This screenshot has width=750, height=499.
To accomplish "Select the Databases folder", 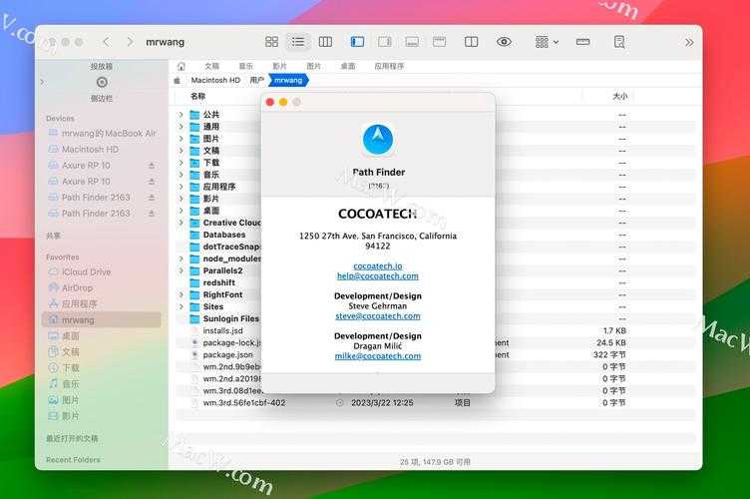I will pyautogui.click(x=224, y=235).
